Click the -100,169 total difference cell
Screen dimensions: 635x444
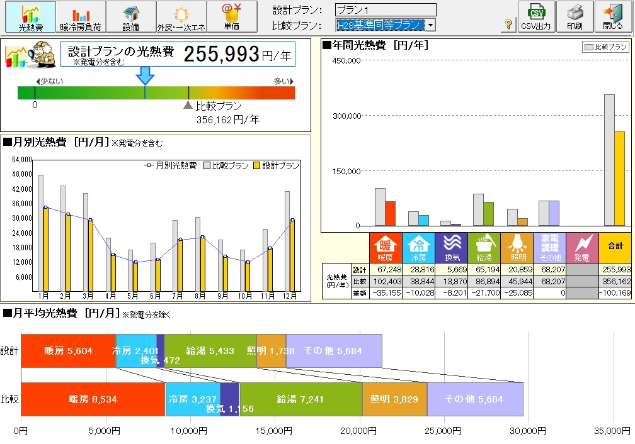(615, 293)
